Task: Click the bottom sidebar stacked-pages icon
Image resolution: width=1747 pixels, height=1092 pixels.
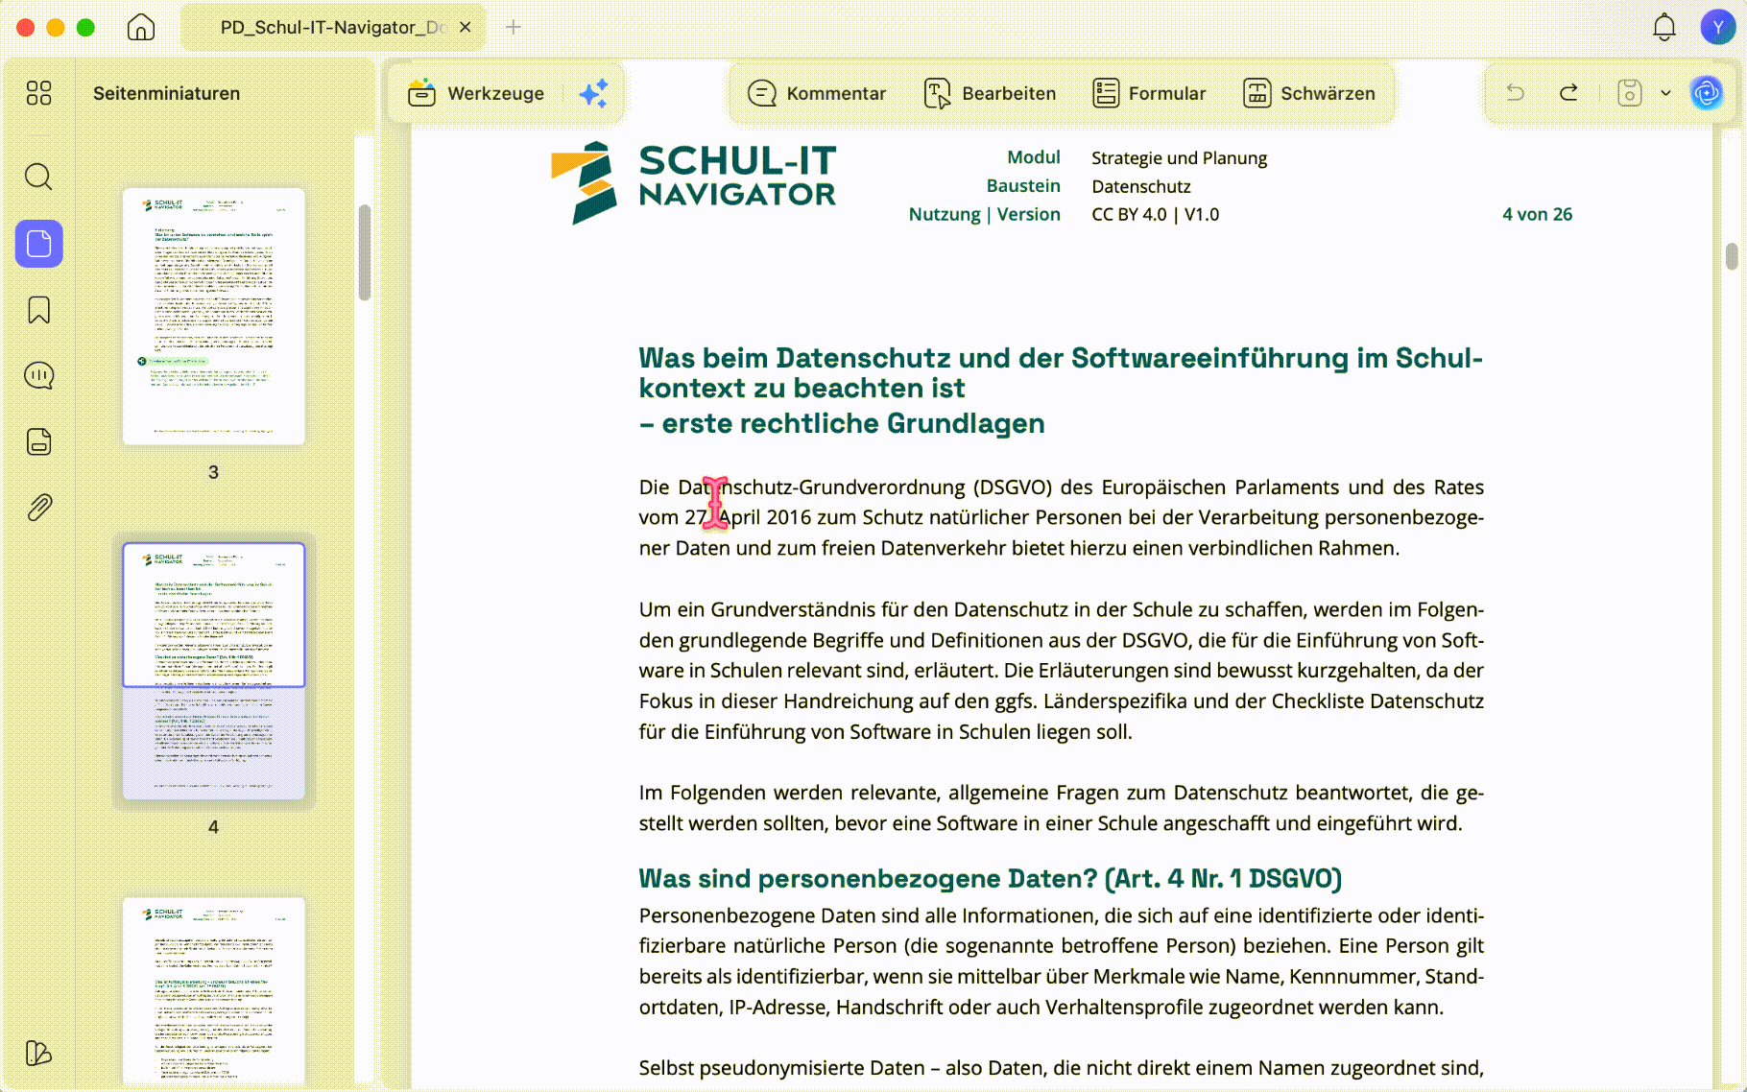Action: [39, 1053]
